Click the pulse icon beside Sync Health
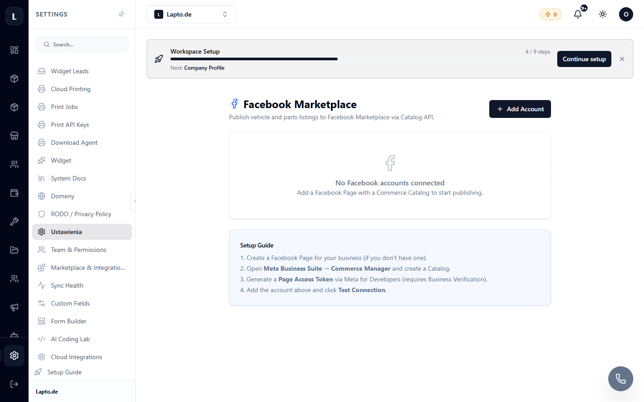 pyautogui.click(x=42, y=285)
